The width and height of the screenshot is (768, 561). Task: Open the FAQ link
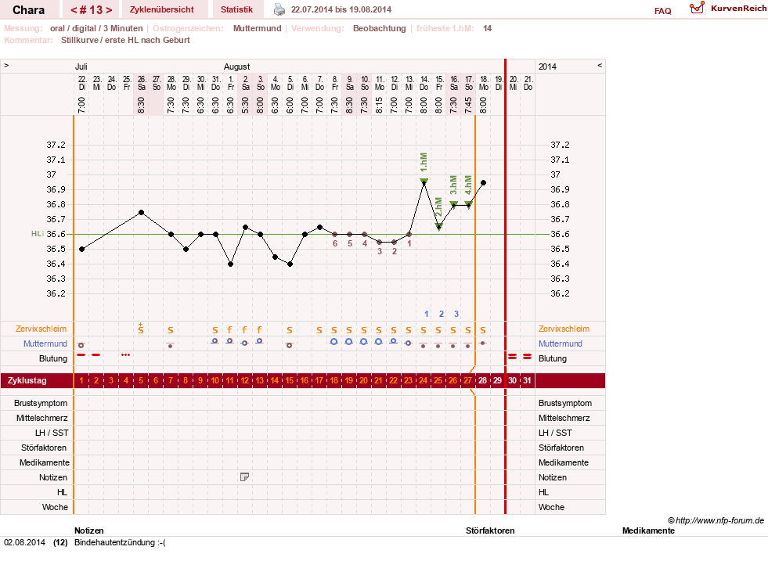coord(662,11)
